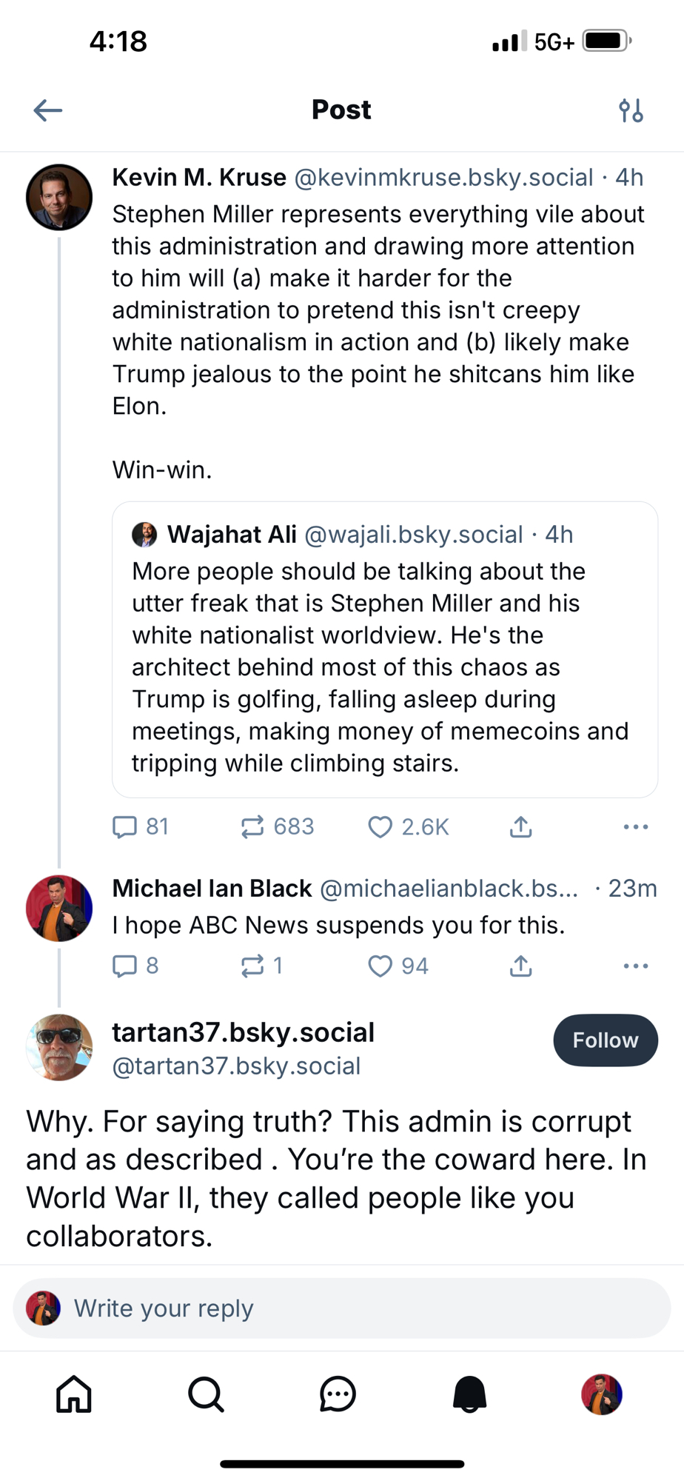Go to Home tab
This screenshot has height=1481, width=684.
coord(74,1394)
